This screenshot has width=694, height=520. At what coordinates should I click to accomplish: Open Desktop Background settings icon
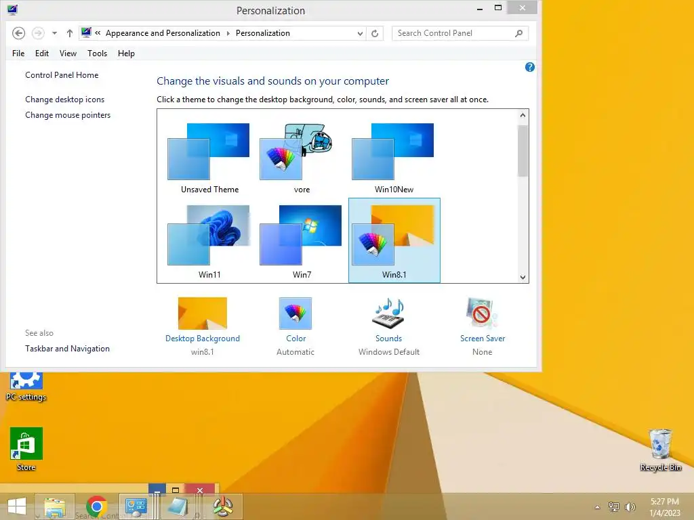point(202,313)
